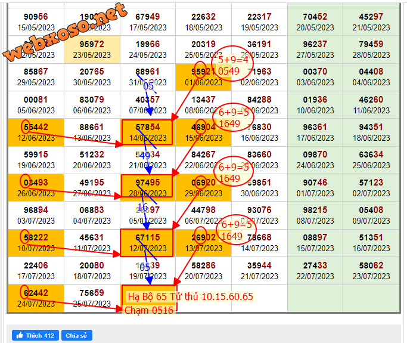Select the cell 57854 dated 14/06/2023
Viewport: 407px width, 343px height.
point(147,132)
